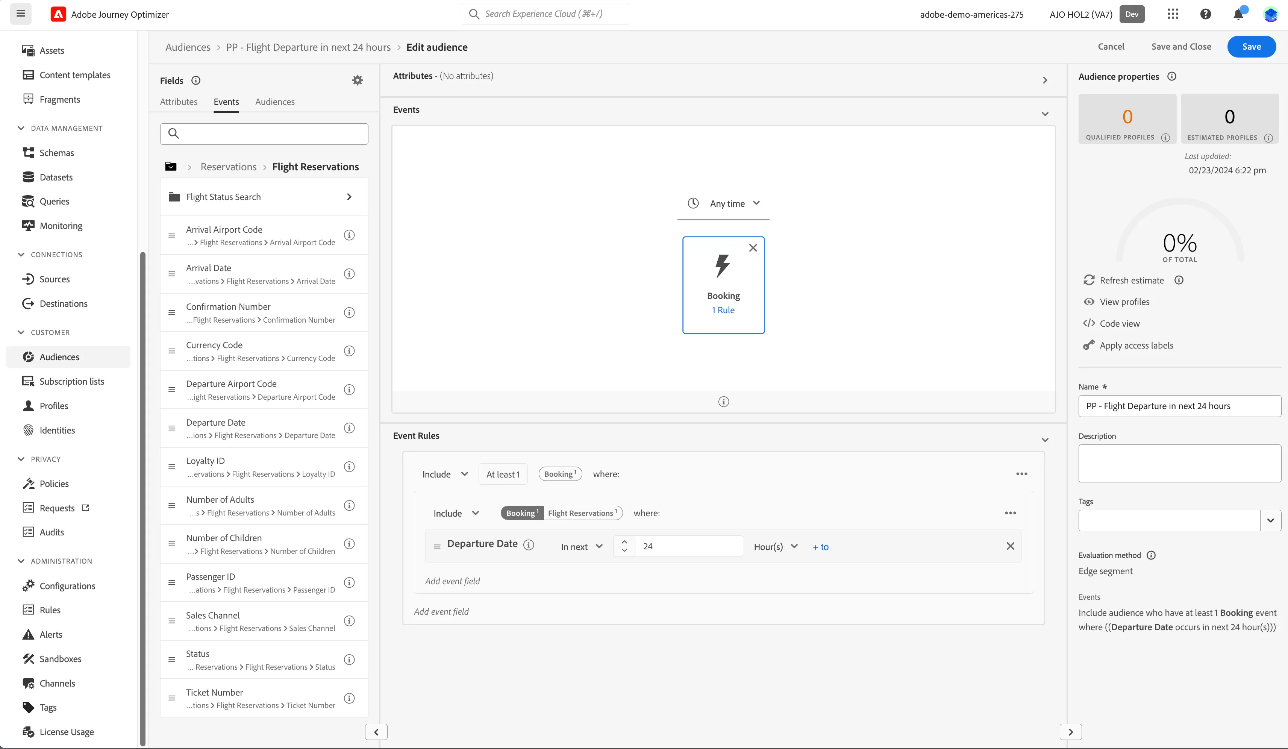Open Fields settings gear icon

coord(358,80)
